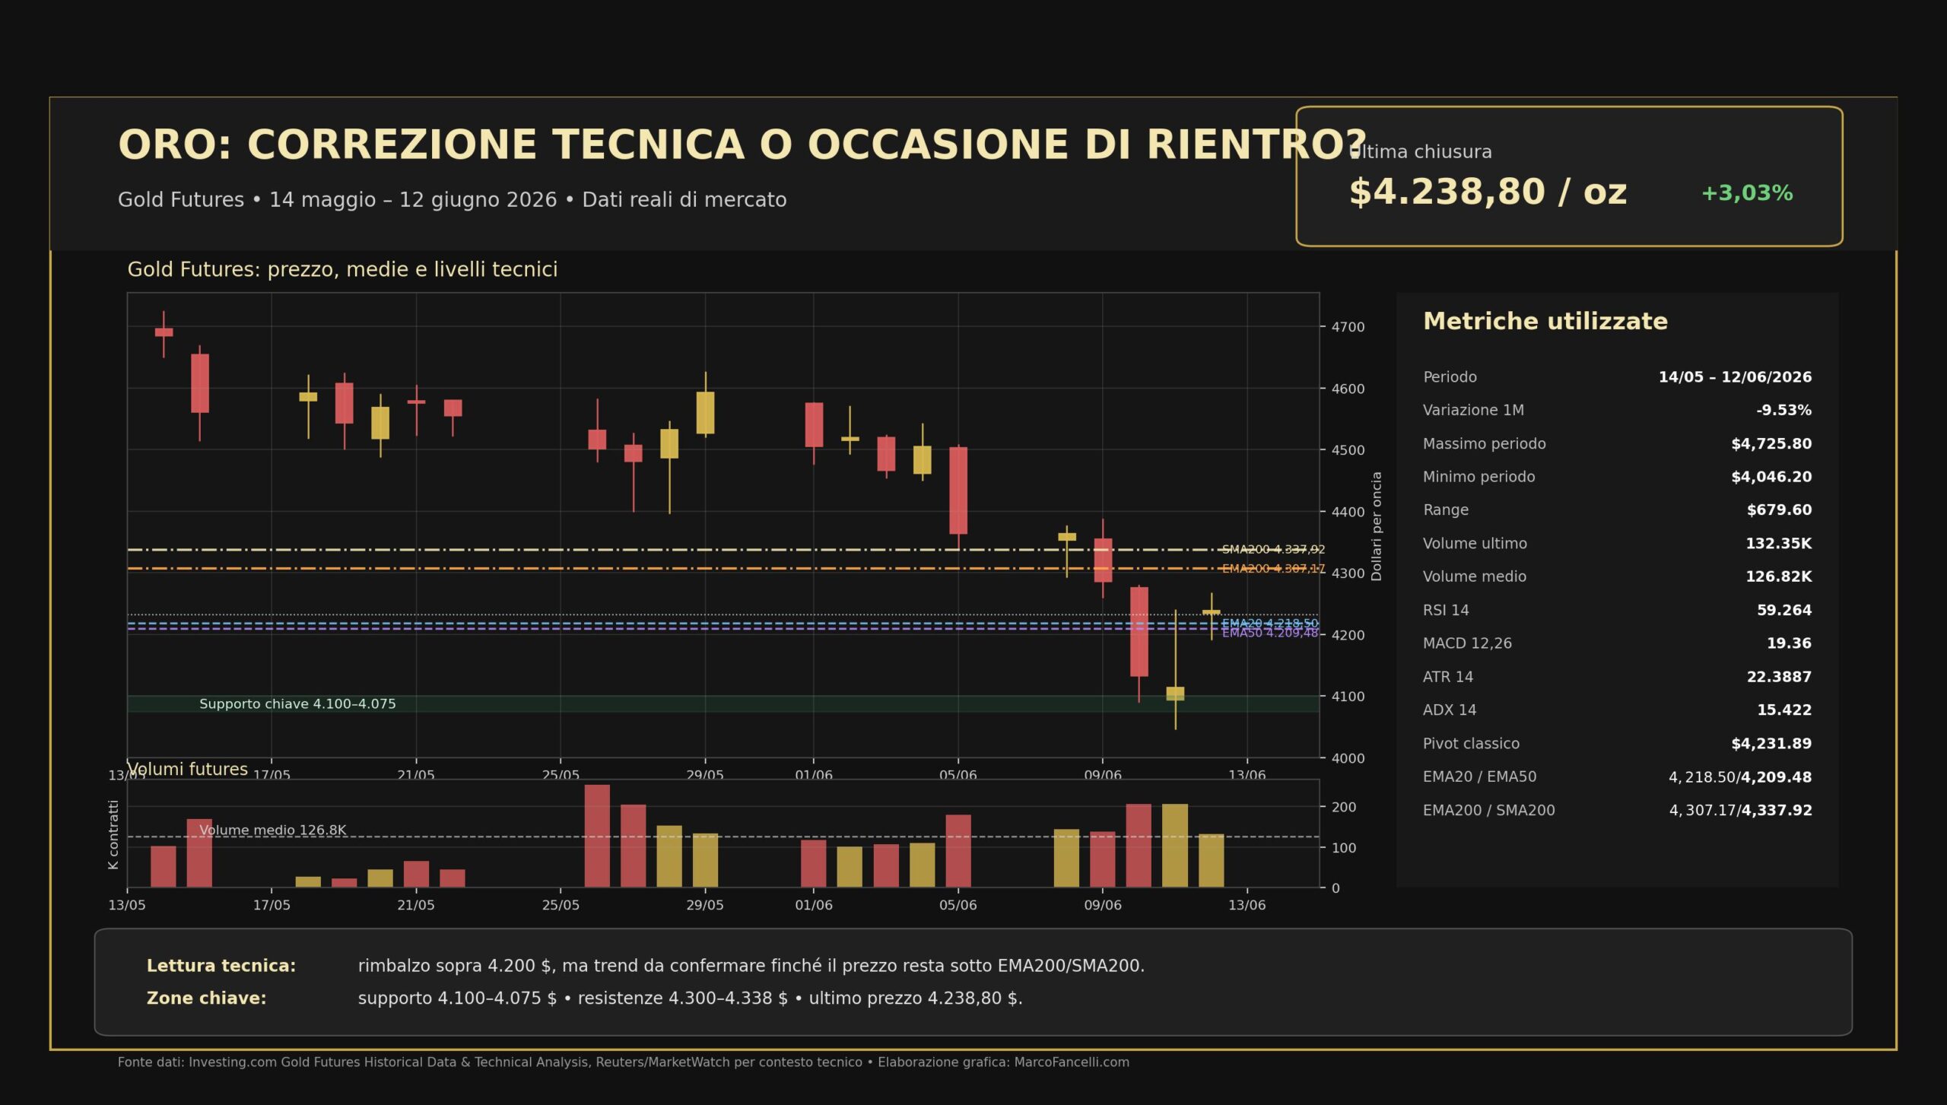Click the last yellow volume bar before 13/06
Image resolution: width=1947 pixels, height=1105 pixels.
pos(1212,860)
